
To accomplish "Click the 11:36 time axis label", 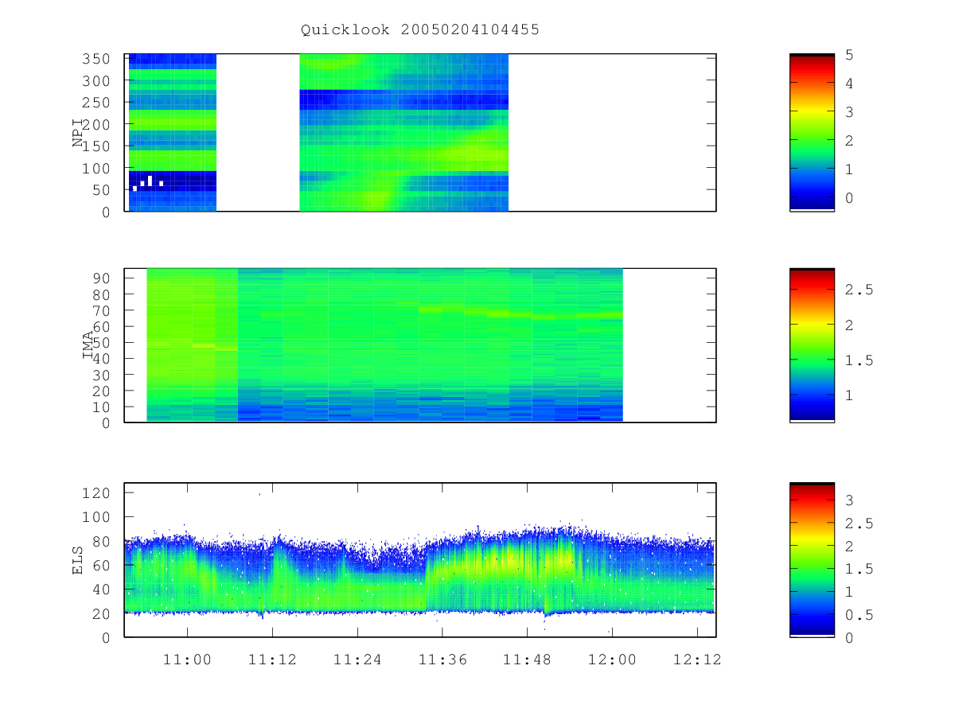I will point(442,659).
